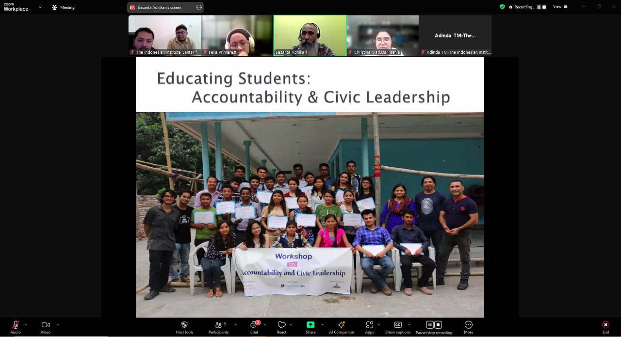Open the Participants panel
The width and height of the screenshot is (621, 337).
[219, 325]
